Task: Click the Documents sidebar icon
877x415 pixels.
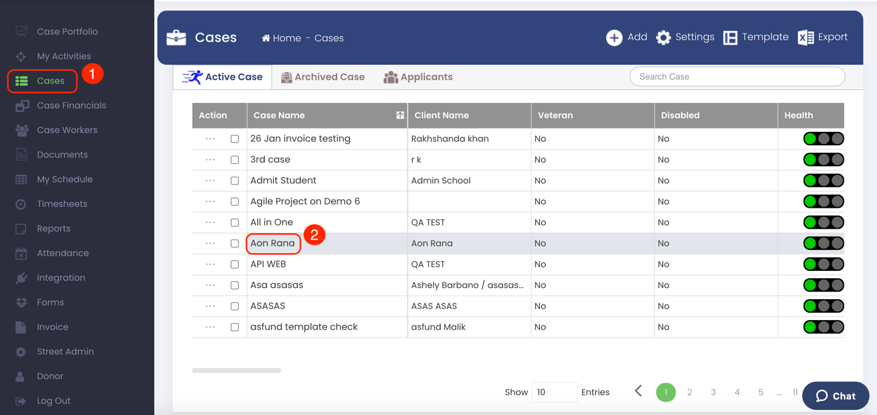Action: [21, 154]
